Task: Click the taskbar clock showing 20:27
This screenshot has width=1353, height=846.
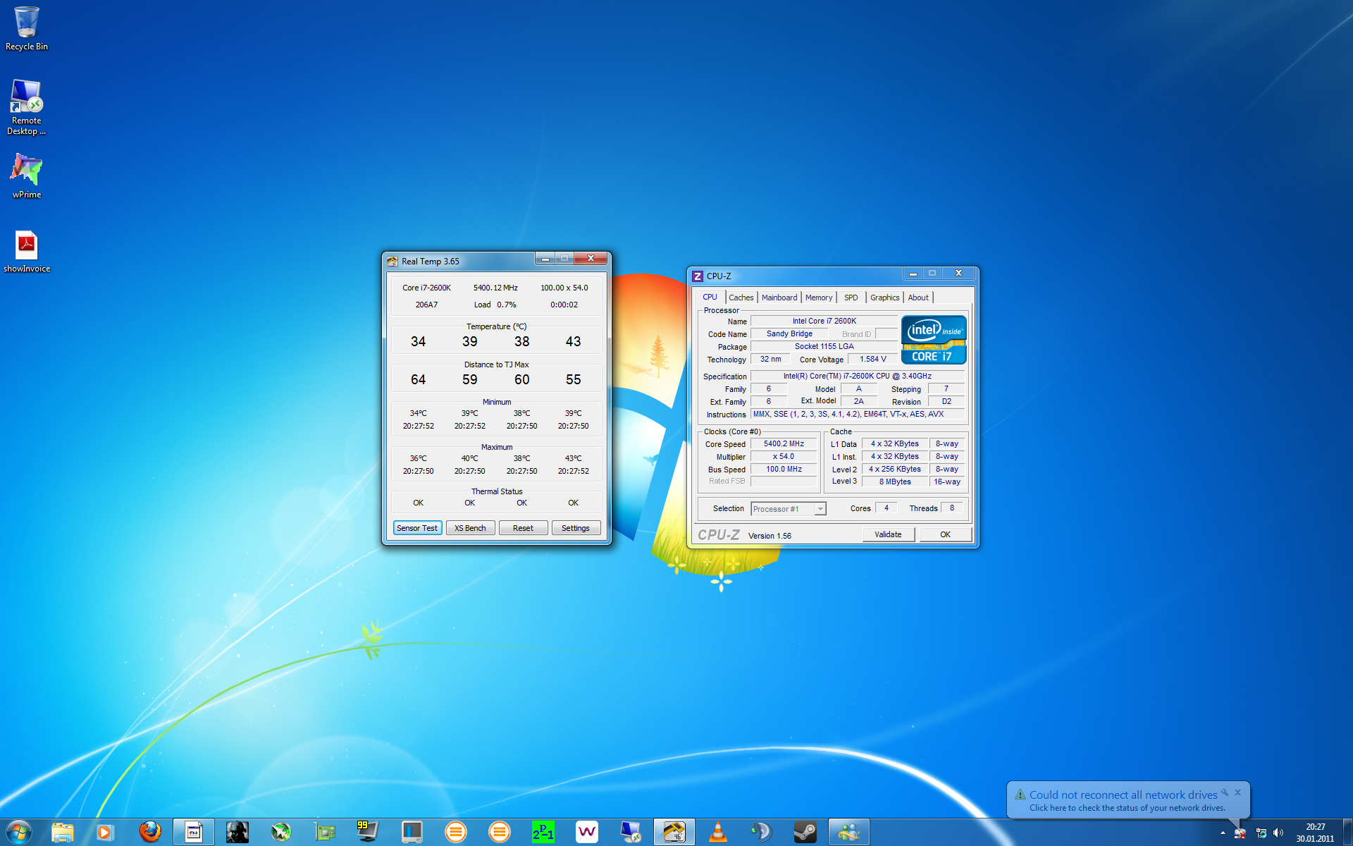Action: coord(1315,833)
